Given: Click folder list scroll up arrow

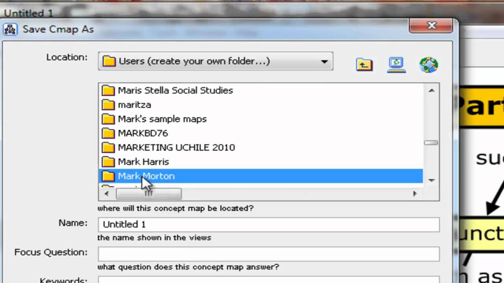Looking at the screenshot, I should pos(431,90).
